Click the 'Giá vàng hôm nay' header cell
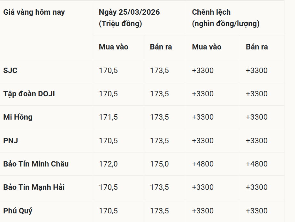 tap(34, 12)
